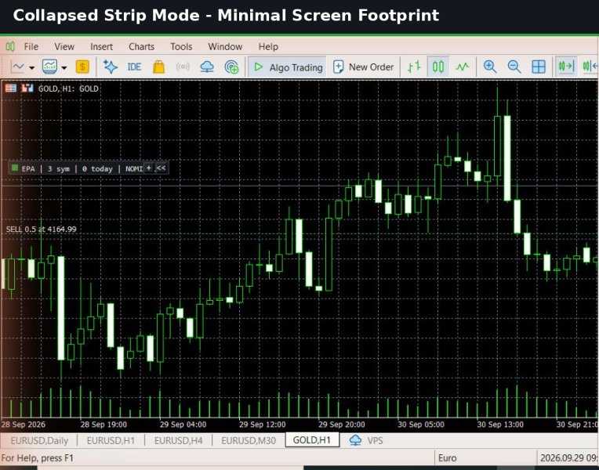Open the IDE MetaEditor button
The height and width of the screenshot is (470, 599).
134,67
